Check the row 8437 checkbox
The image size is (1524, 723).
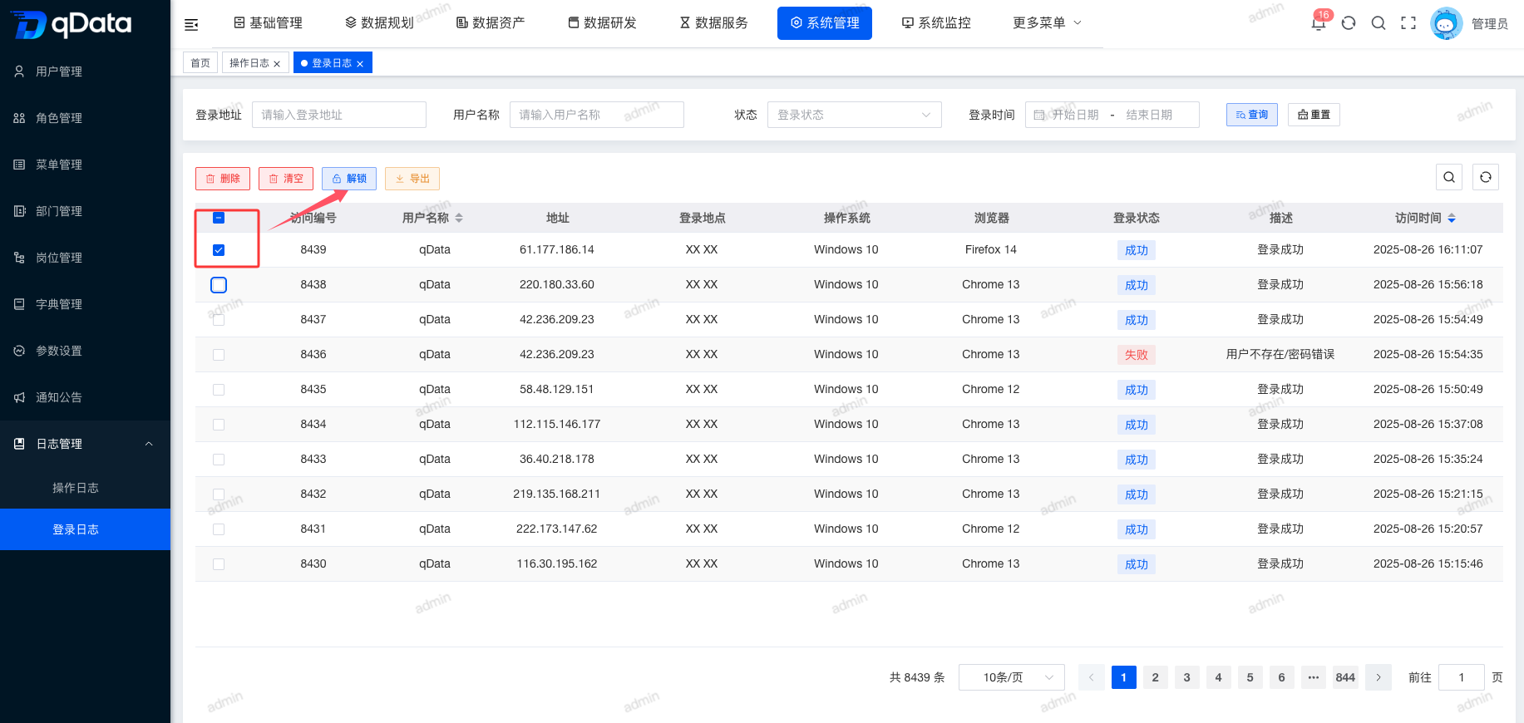(219, 320)
